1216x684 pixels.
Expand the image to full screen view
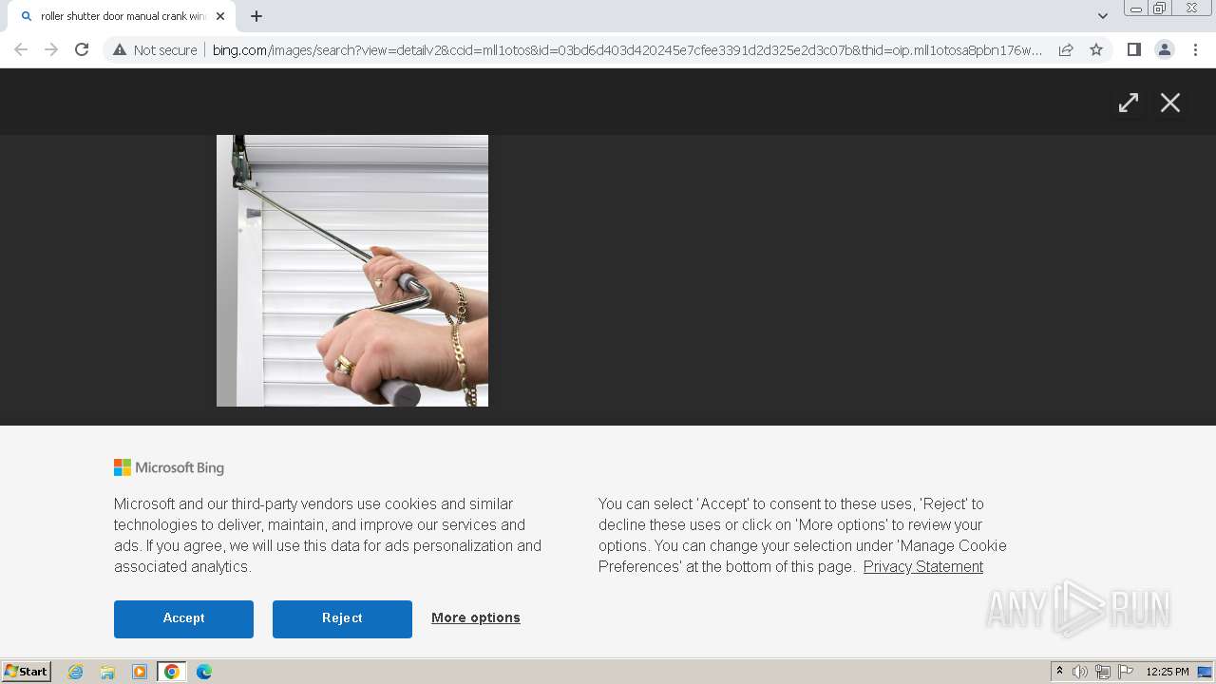(x=1128, y=103)
